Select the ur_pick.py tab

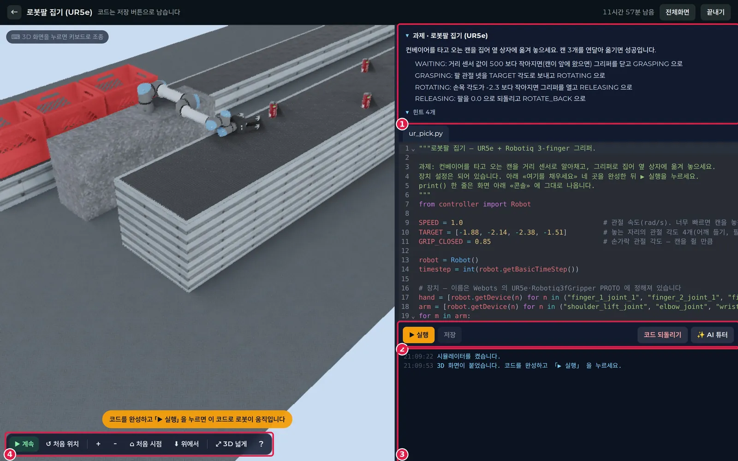point(425,133)
